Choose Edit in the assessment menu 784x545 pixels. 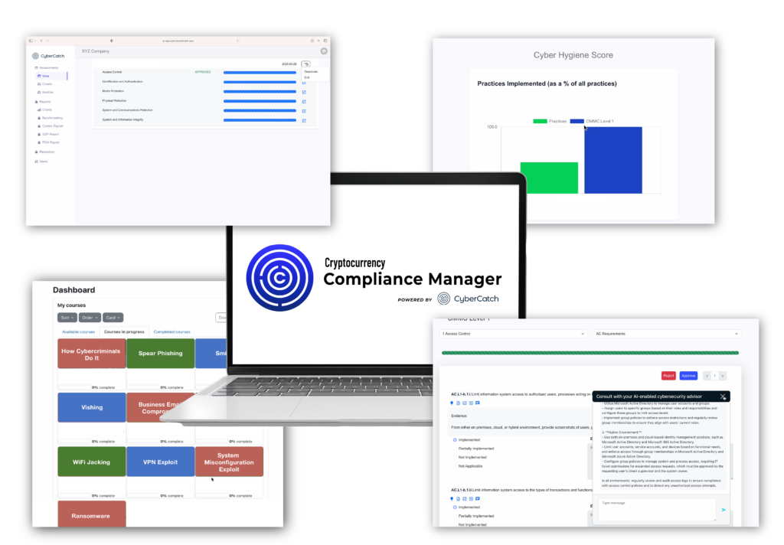307,77
